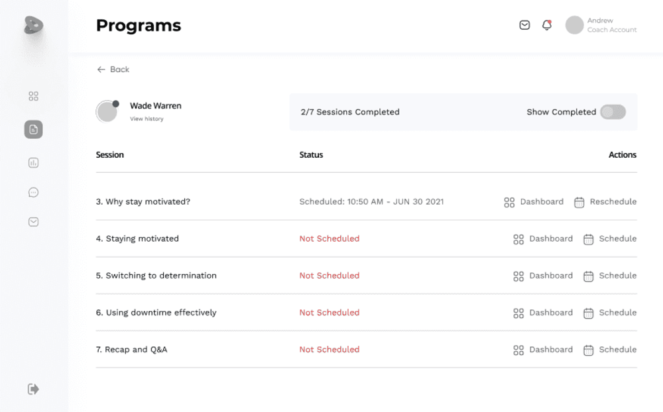Click the calendar icon beside Reschedule

[x=579, y=203]
